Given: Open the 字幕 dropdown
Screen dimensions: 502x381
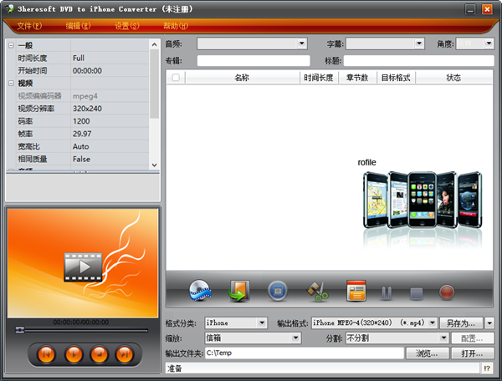Looking at the screenshot, I should [419, 43].
